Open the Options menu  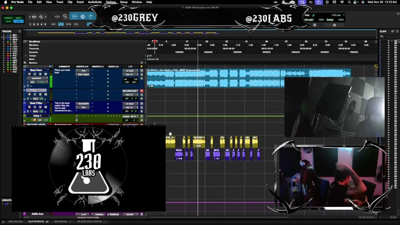click(111, 2)
